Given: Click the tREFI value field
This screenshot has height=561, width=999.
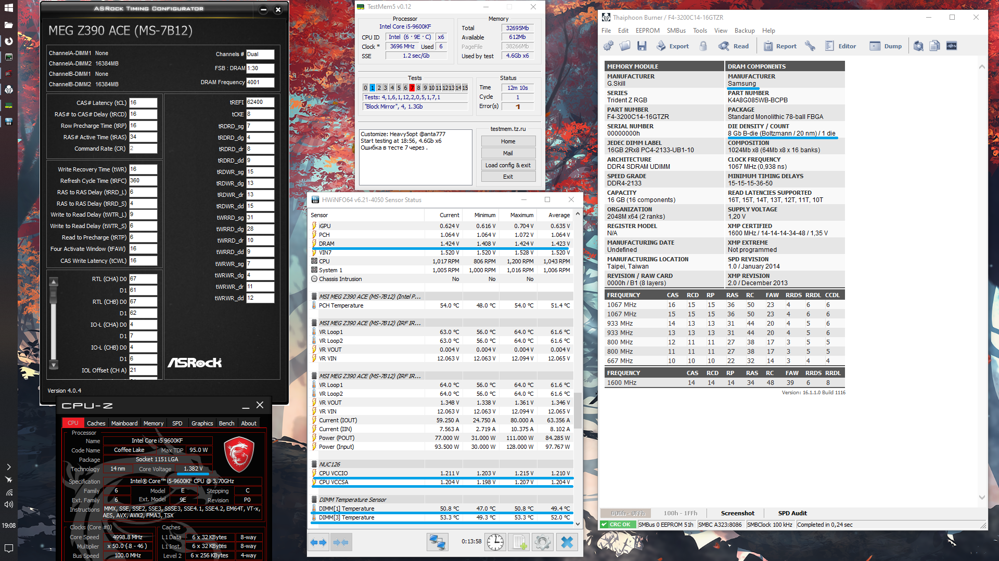Looking at the screenshot, I should click(x=260, y=102).
